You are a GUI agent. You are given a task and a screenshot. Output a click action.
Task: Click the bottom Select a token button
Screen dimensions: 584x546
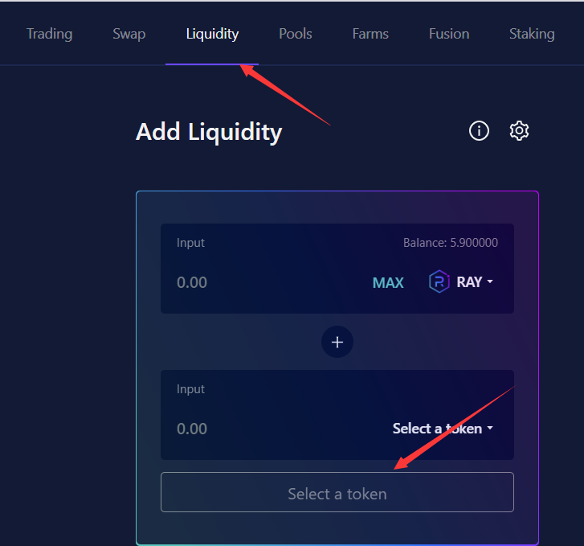coord(337,492)
